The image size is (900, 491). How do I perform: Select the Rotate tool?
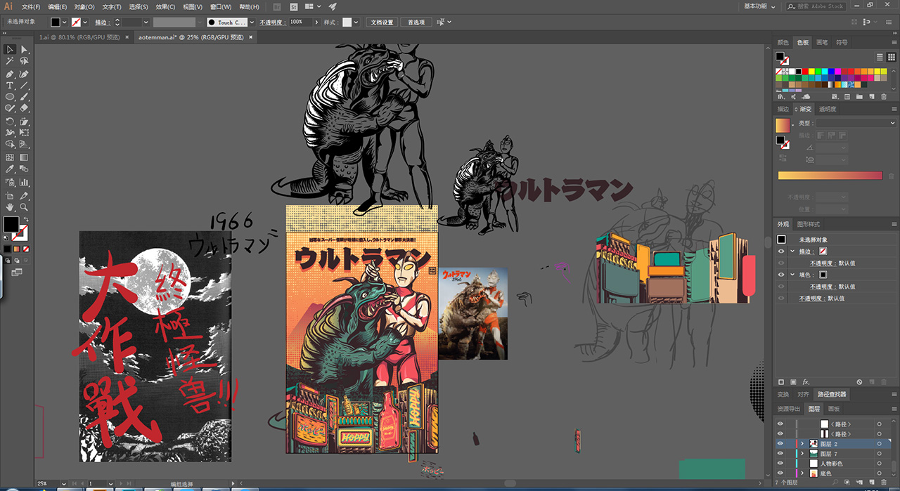[10, 122]
